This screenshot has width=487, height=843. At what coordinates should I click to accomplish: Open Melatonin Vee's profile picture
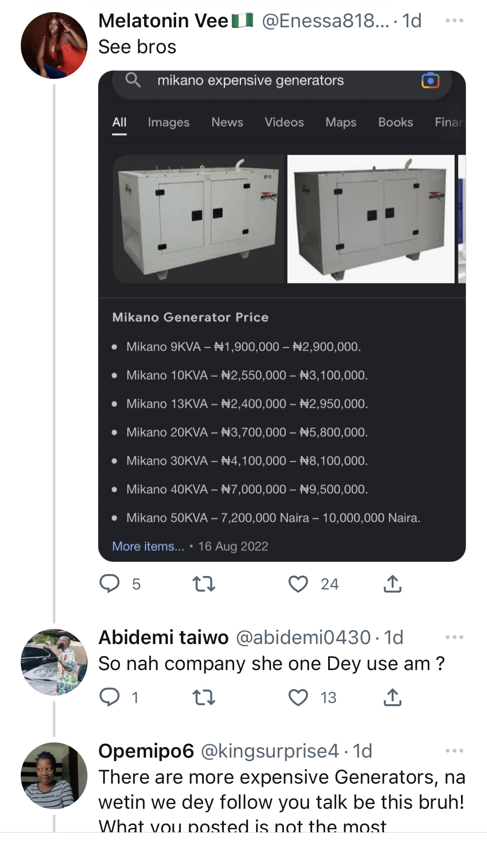coord(54,46)
